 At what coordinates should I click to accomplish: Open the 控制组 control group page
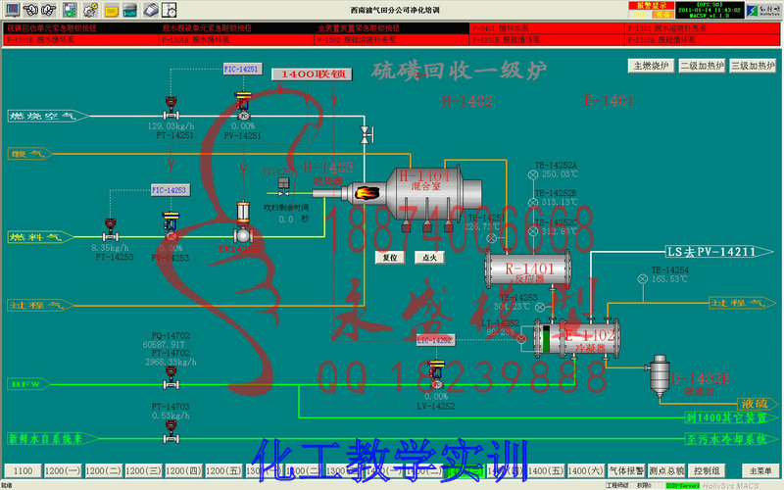(707, 471)
